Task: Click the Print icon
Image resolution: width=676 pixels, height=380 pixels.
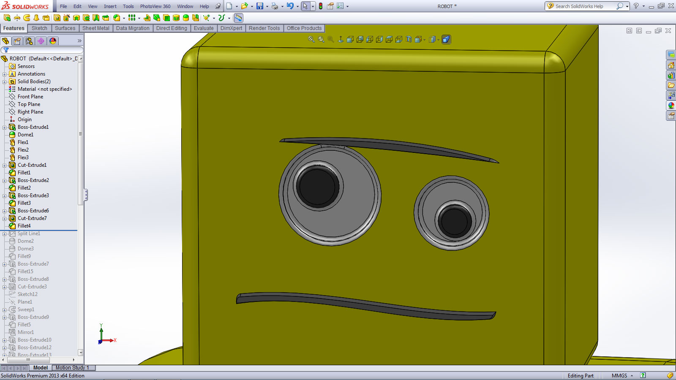Action: coord(275,6)
